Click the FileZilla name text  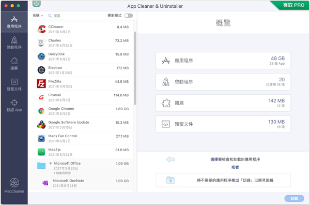coord(55,81)
